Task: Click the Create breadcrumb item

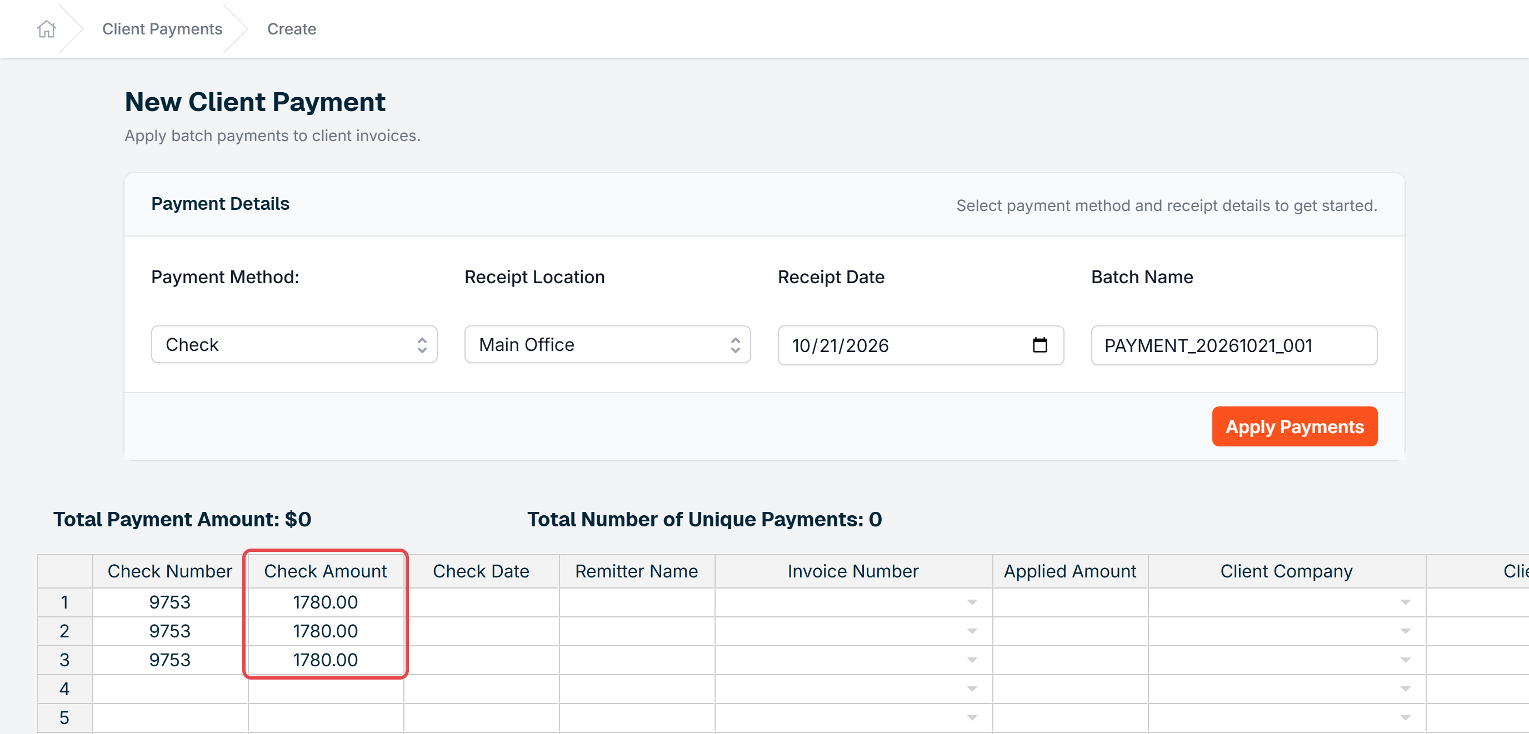Action: (x=292, y=28)
